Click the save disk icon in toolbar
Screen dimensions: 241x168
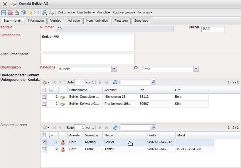[4, 13]
